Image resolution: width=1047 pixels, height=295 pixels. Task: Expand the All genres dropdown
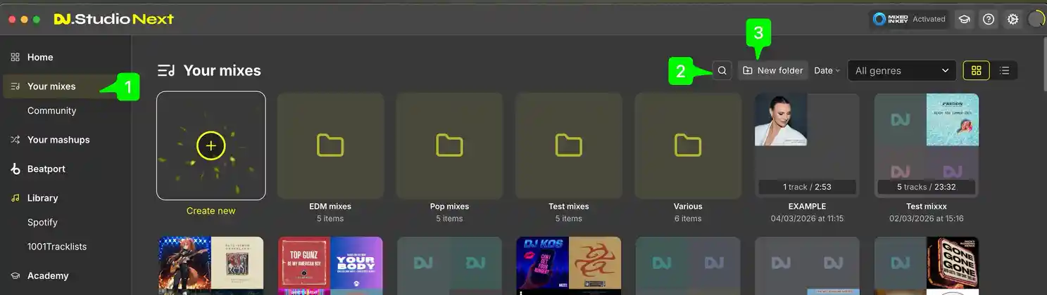[x=901, y=70]
